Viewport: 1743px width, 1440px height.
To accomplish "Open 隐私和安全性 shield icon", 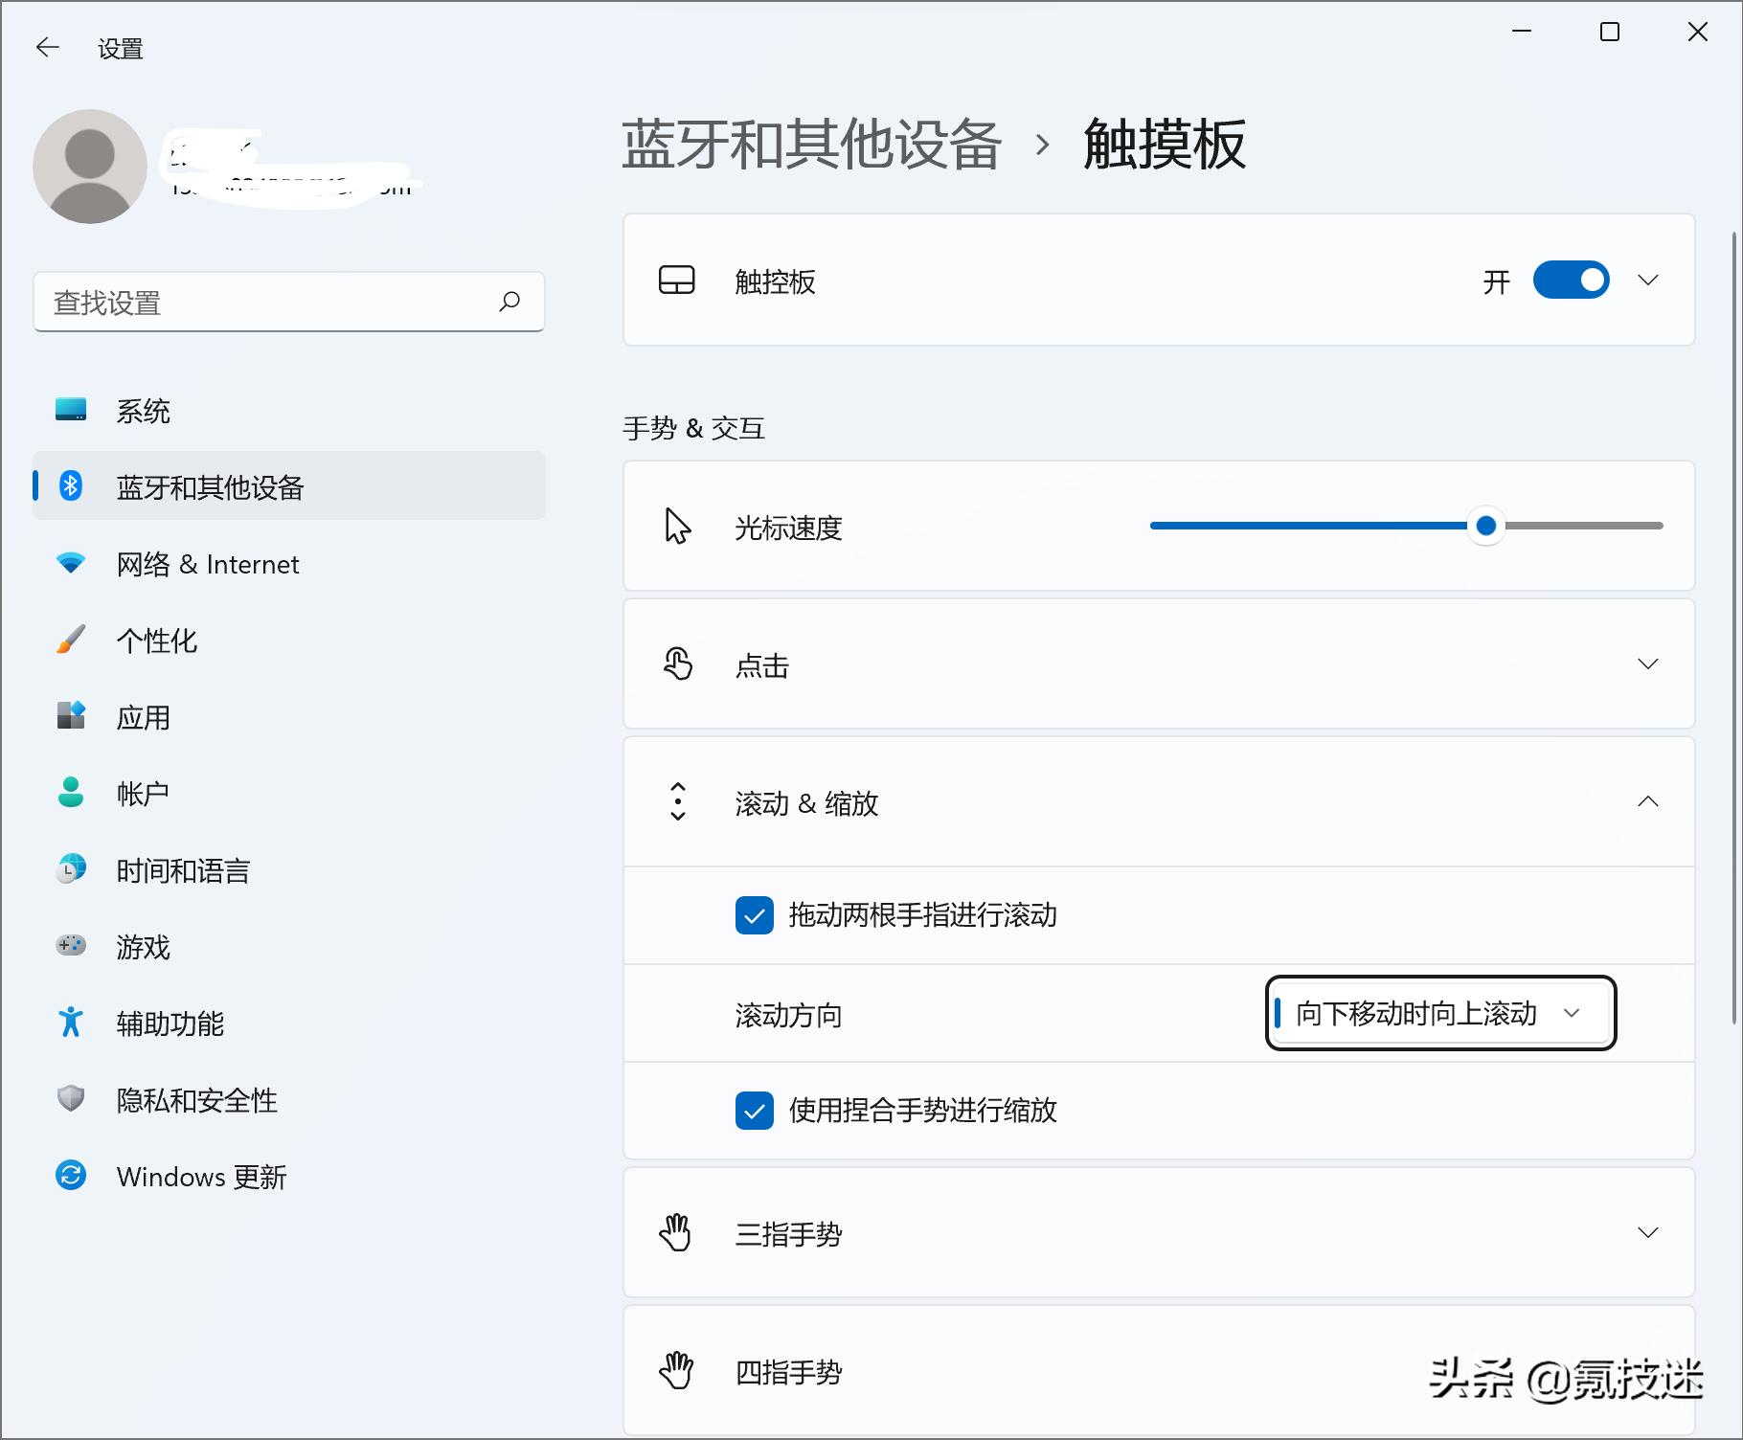I will [x=71, y=1099].
